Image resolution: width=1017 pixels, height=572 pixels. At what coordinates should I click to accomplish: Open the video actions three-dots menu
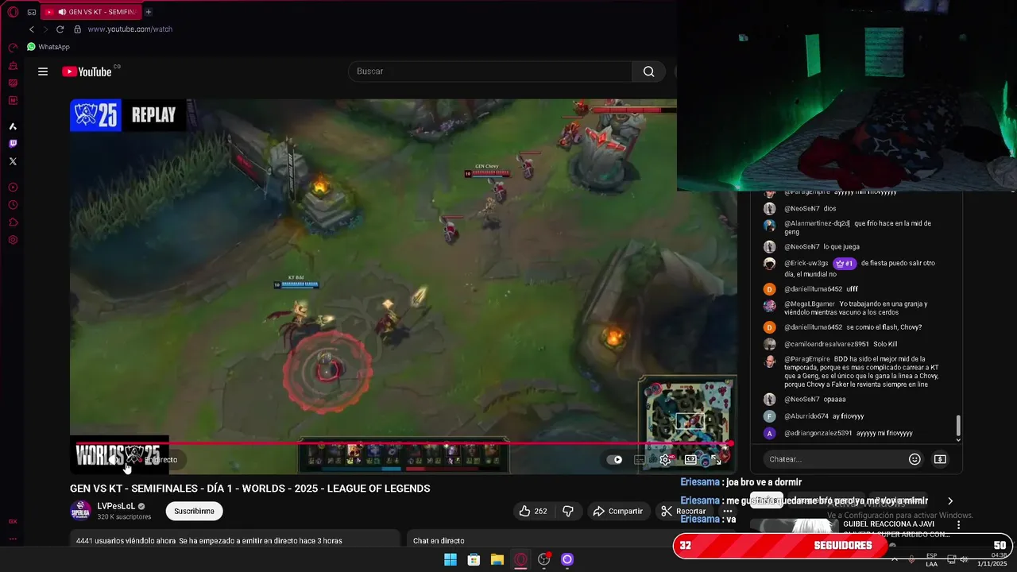727,511
